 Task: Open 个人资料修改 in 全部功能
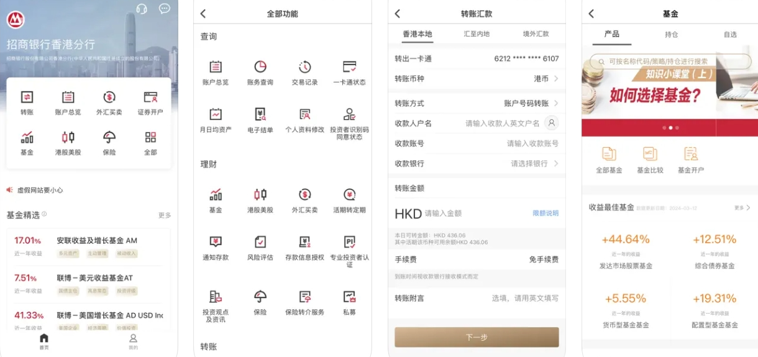pos(304,121)
